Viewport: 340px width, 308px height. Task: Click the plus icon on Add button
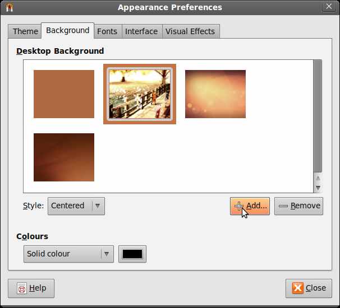tap(239, 206)
